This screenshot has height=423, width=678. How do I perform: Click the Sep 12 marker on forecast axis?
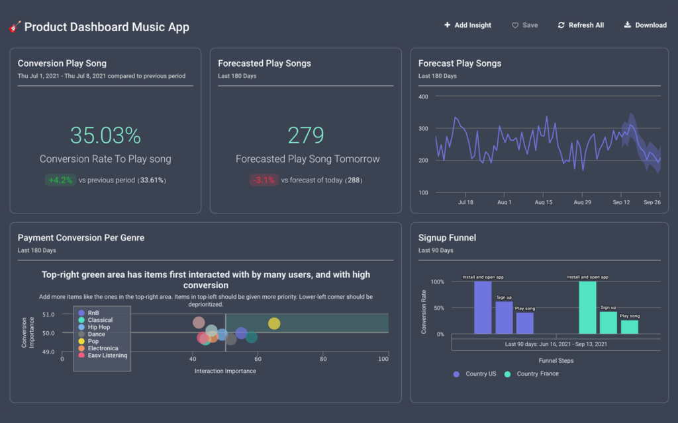tap(621, 202)
